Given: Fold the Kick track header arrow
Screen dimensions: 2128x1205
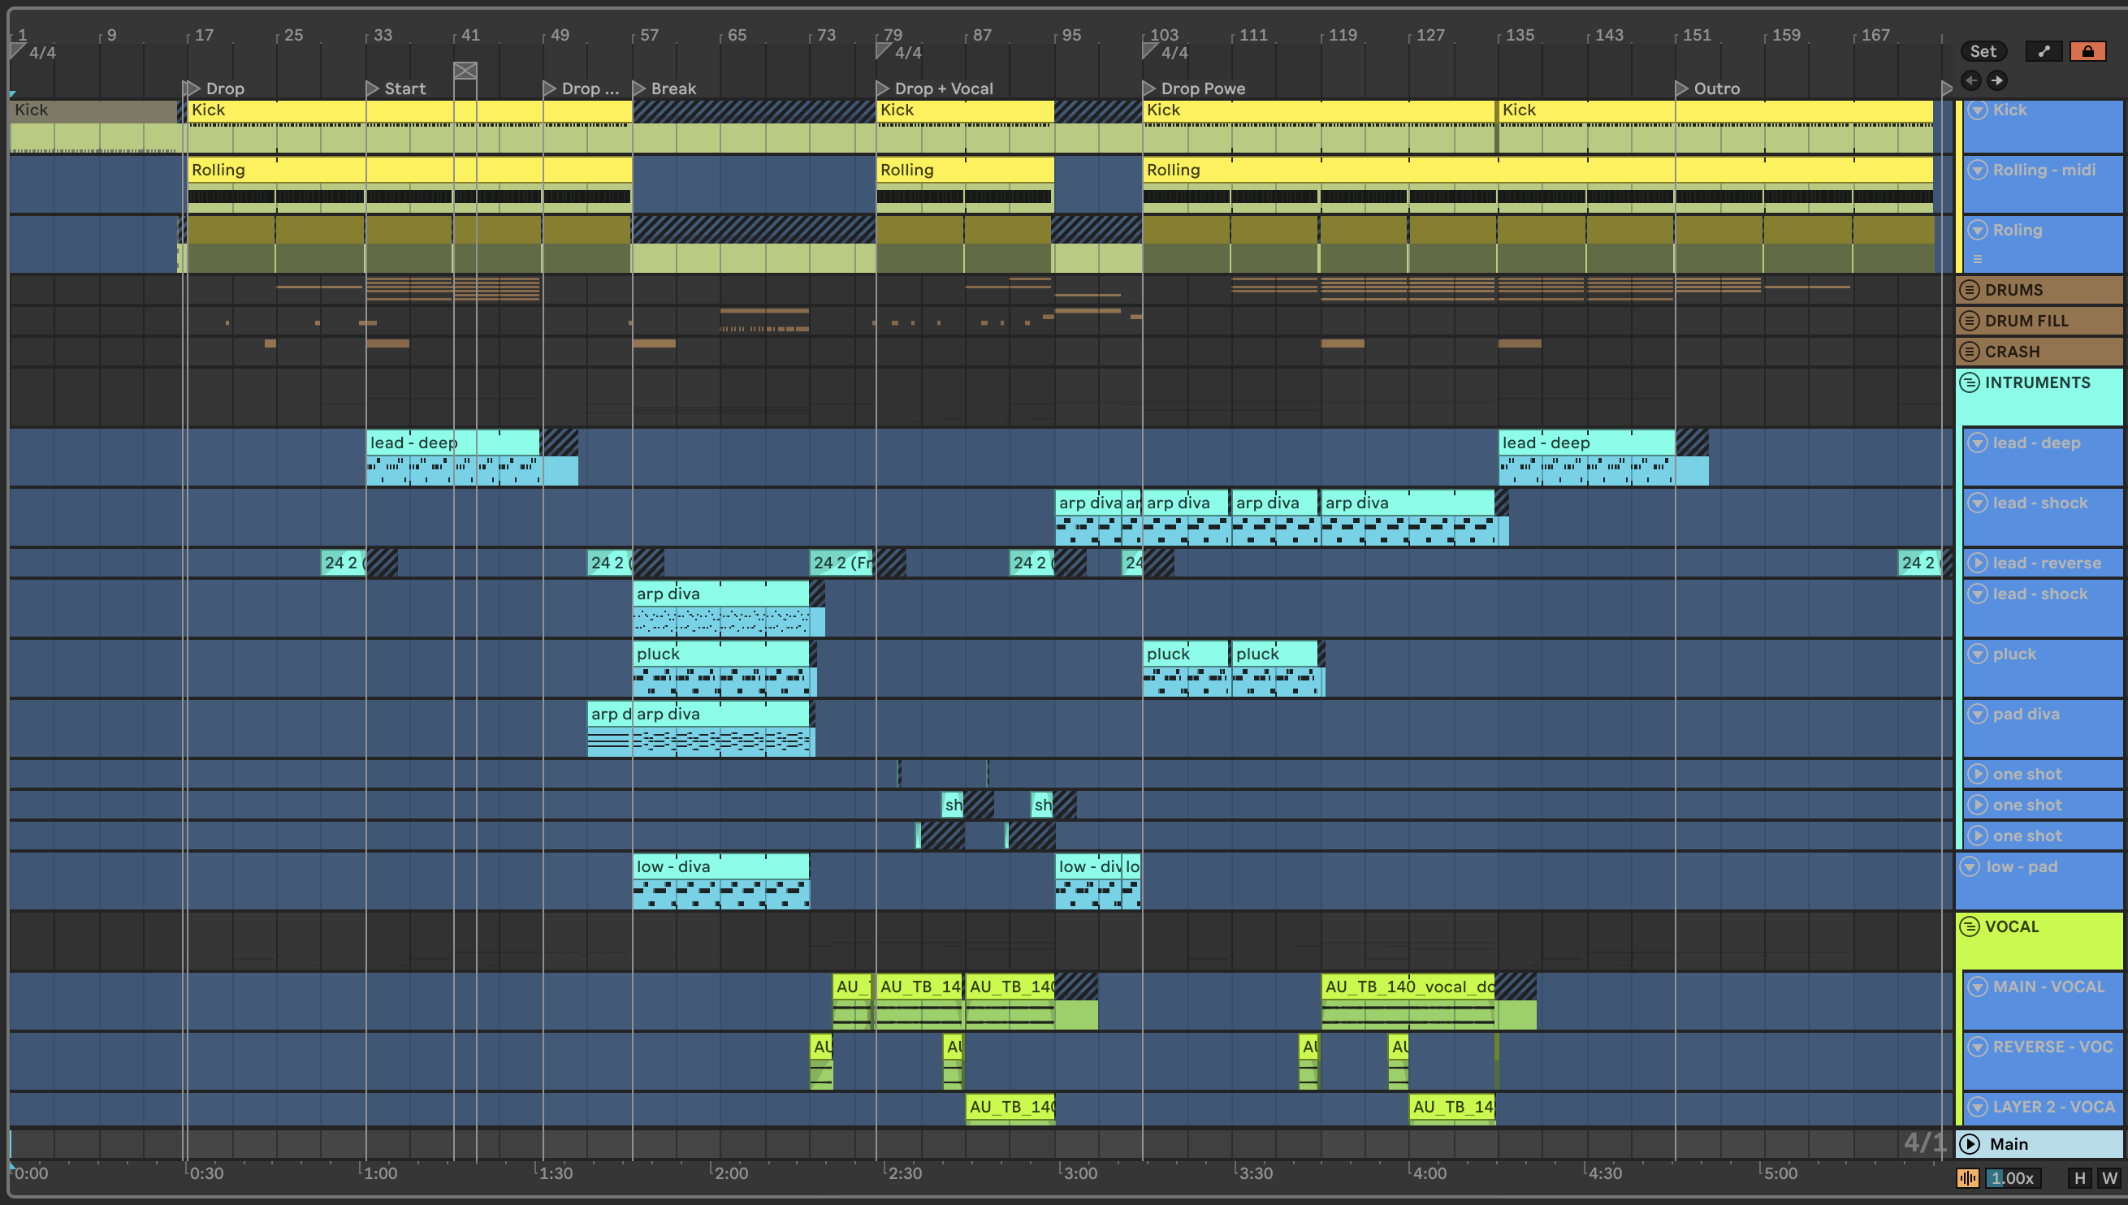Looking at the screenshot, I should (1978, 110).
